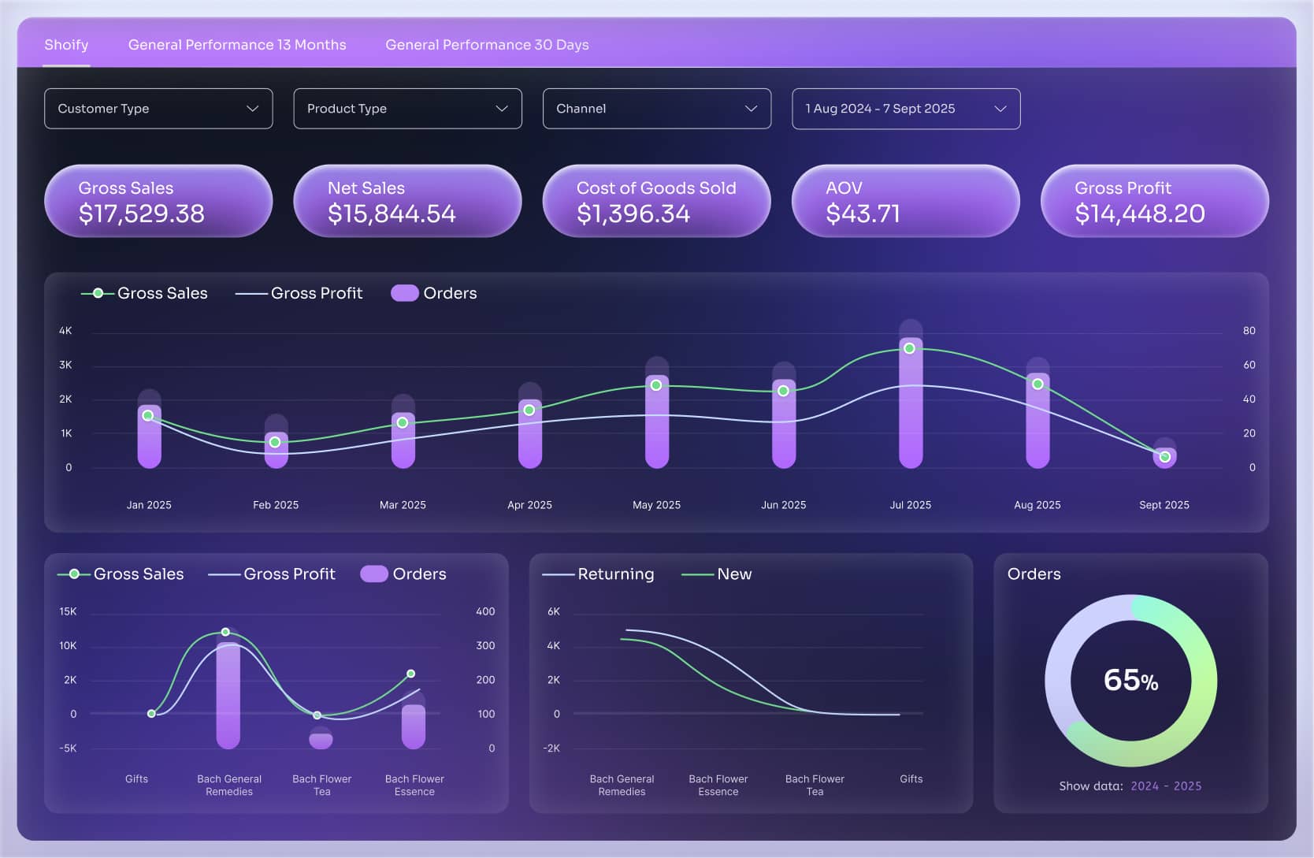This screenshot has height=858, width=1314.
Task: Open General Performance 13 Months tab
Action: tap(237, 45)
